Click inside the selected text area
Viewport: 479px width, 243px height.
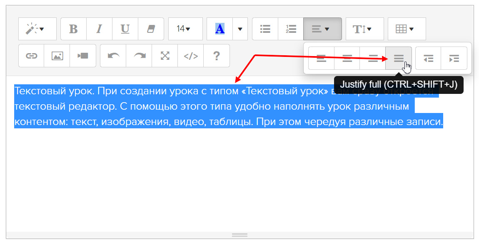pyautogui.click(x=208, y=107)
